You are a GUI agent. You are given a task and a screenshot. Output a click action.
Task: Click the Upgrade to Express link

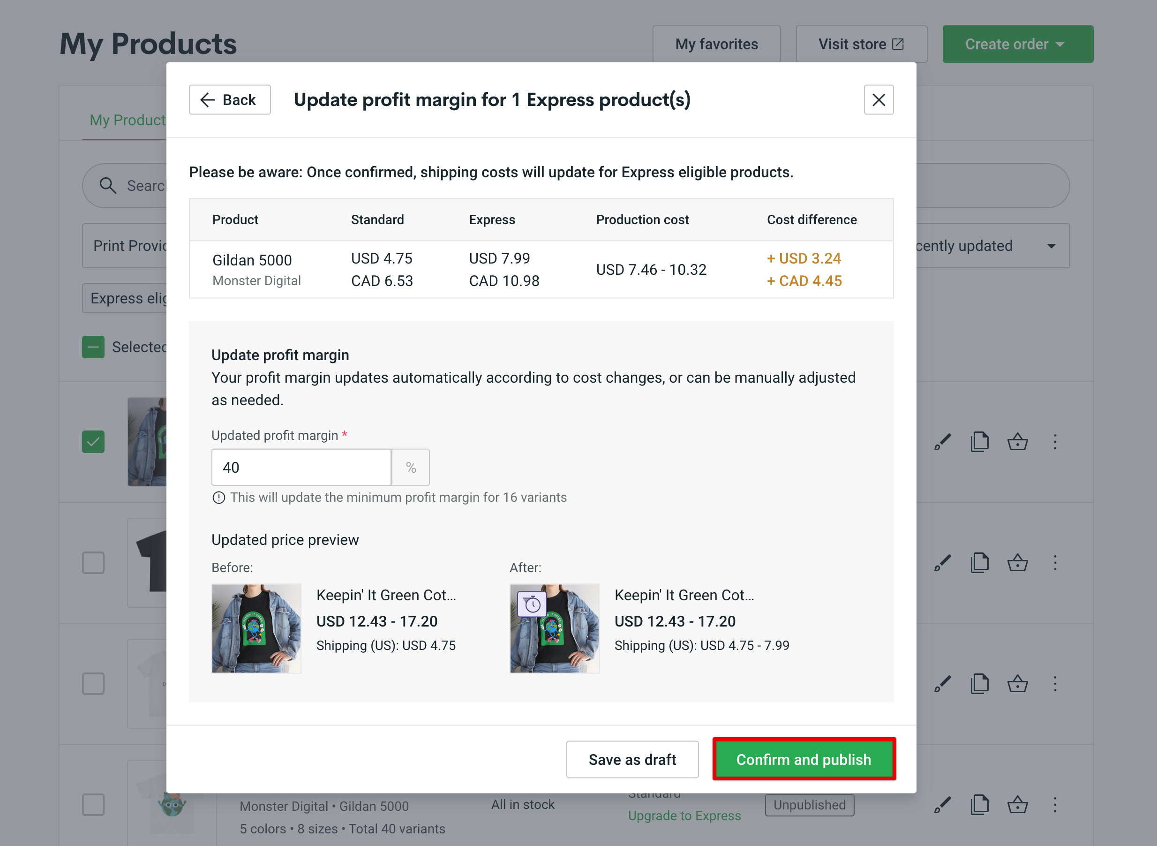point(684,815)
